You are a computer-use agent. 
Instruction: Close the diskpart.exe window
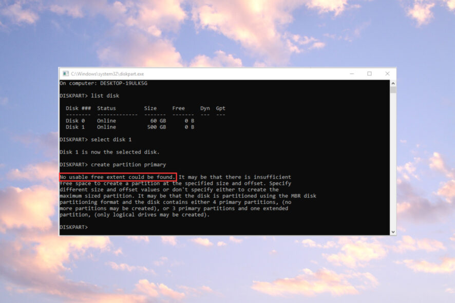[x=387, y=74]
